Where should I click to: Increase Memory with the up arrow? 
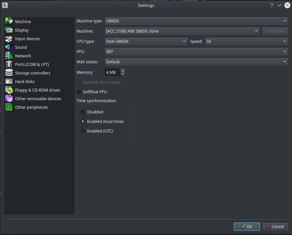click(x=123, y=71)
